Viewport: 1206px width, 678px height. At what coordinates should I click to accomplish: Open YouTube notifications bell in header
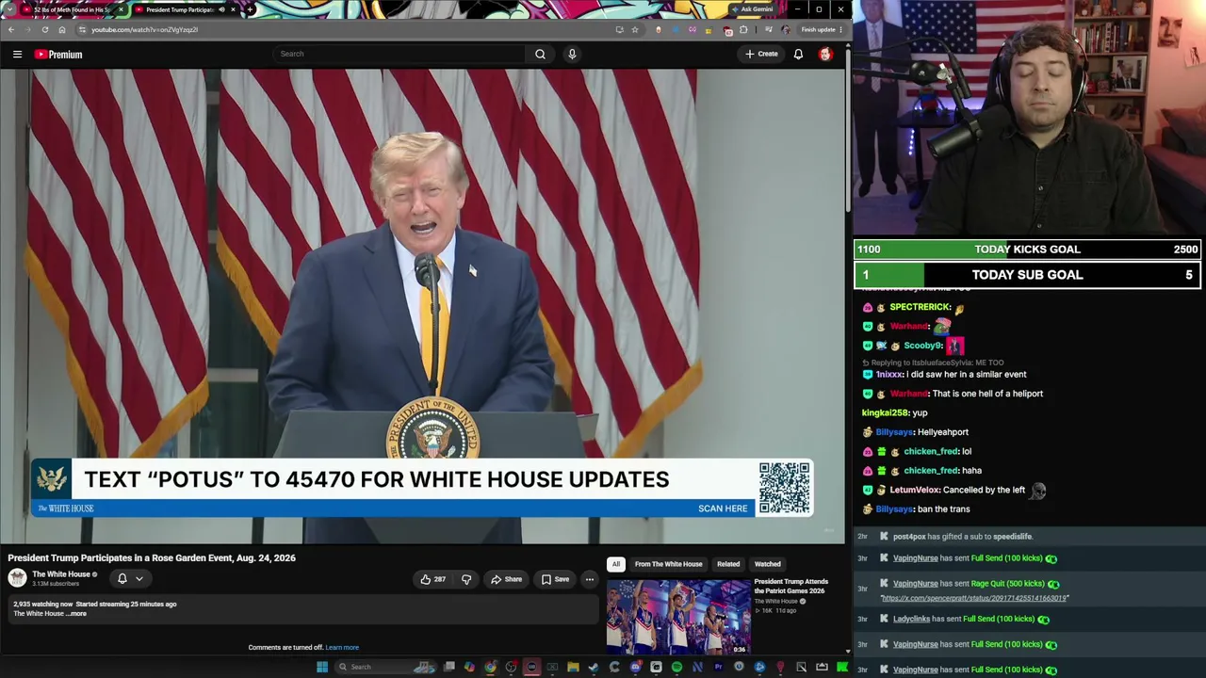point(798,54)
